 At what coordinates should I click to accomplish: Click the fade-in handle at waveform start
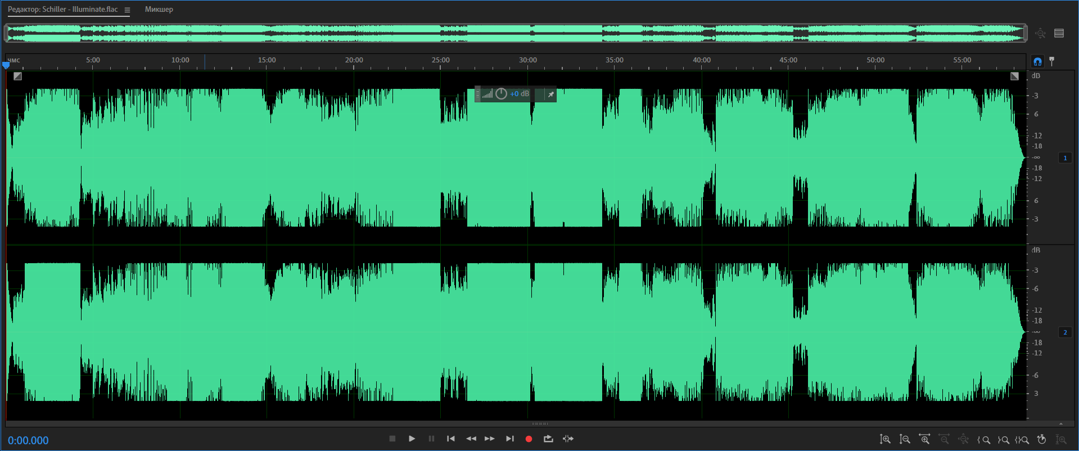tap(17, 76)
